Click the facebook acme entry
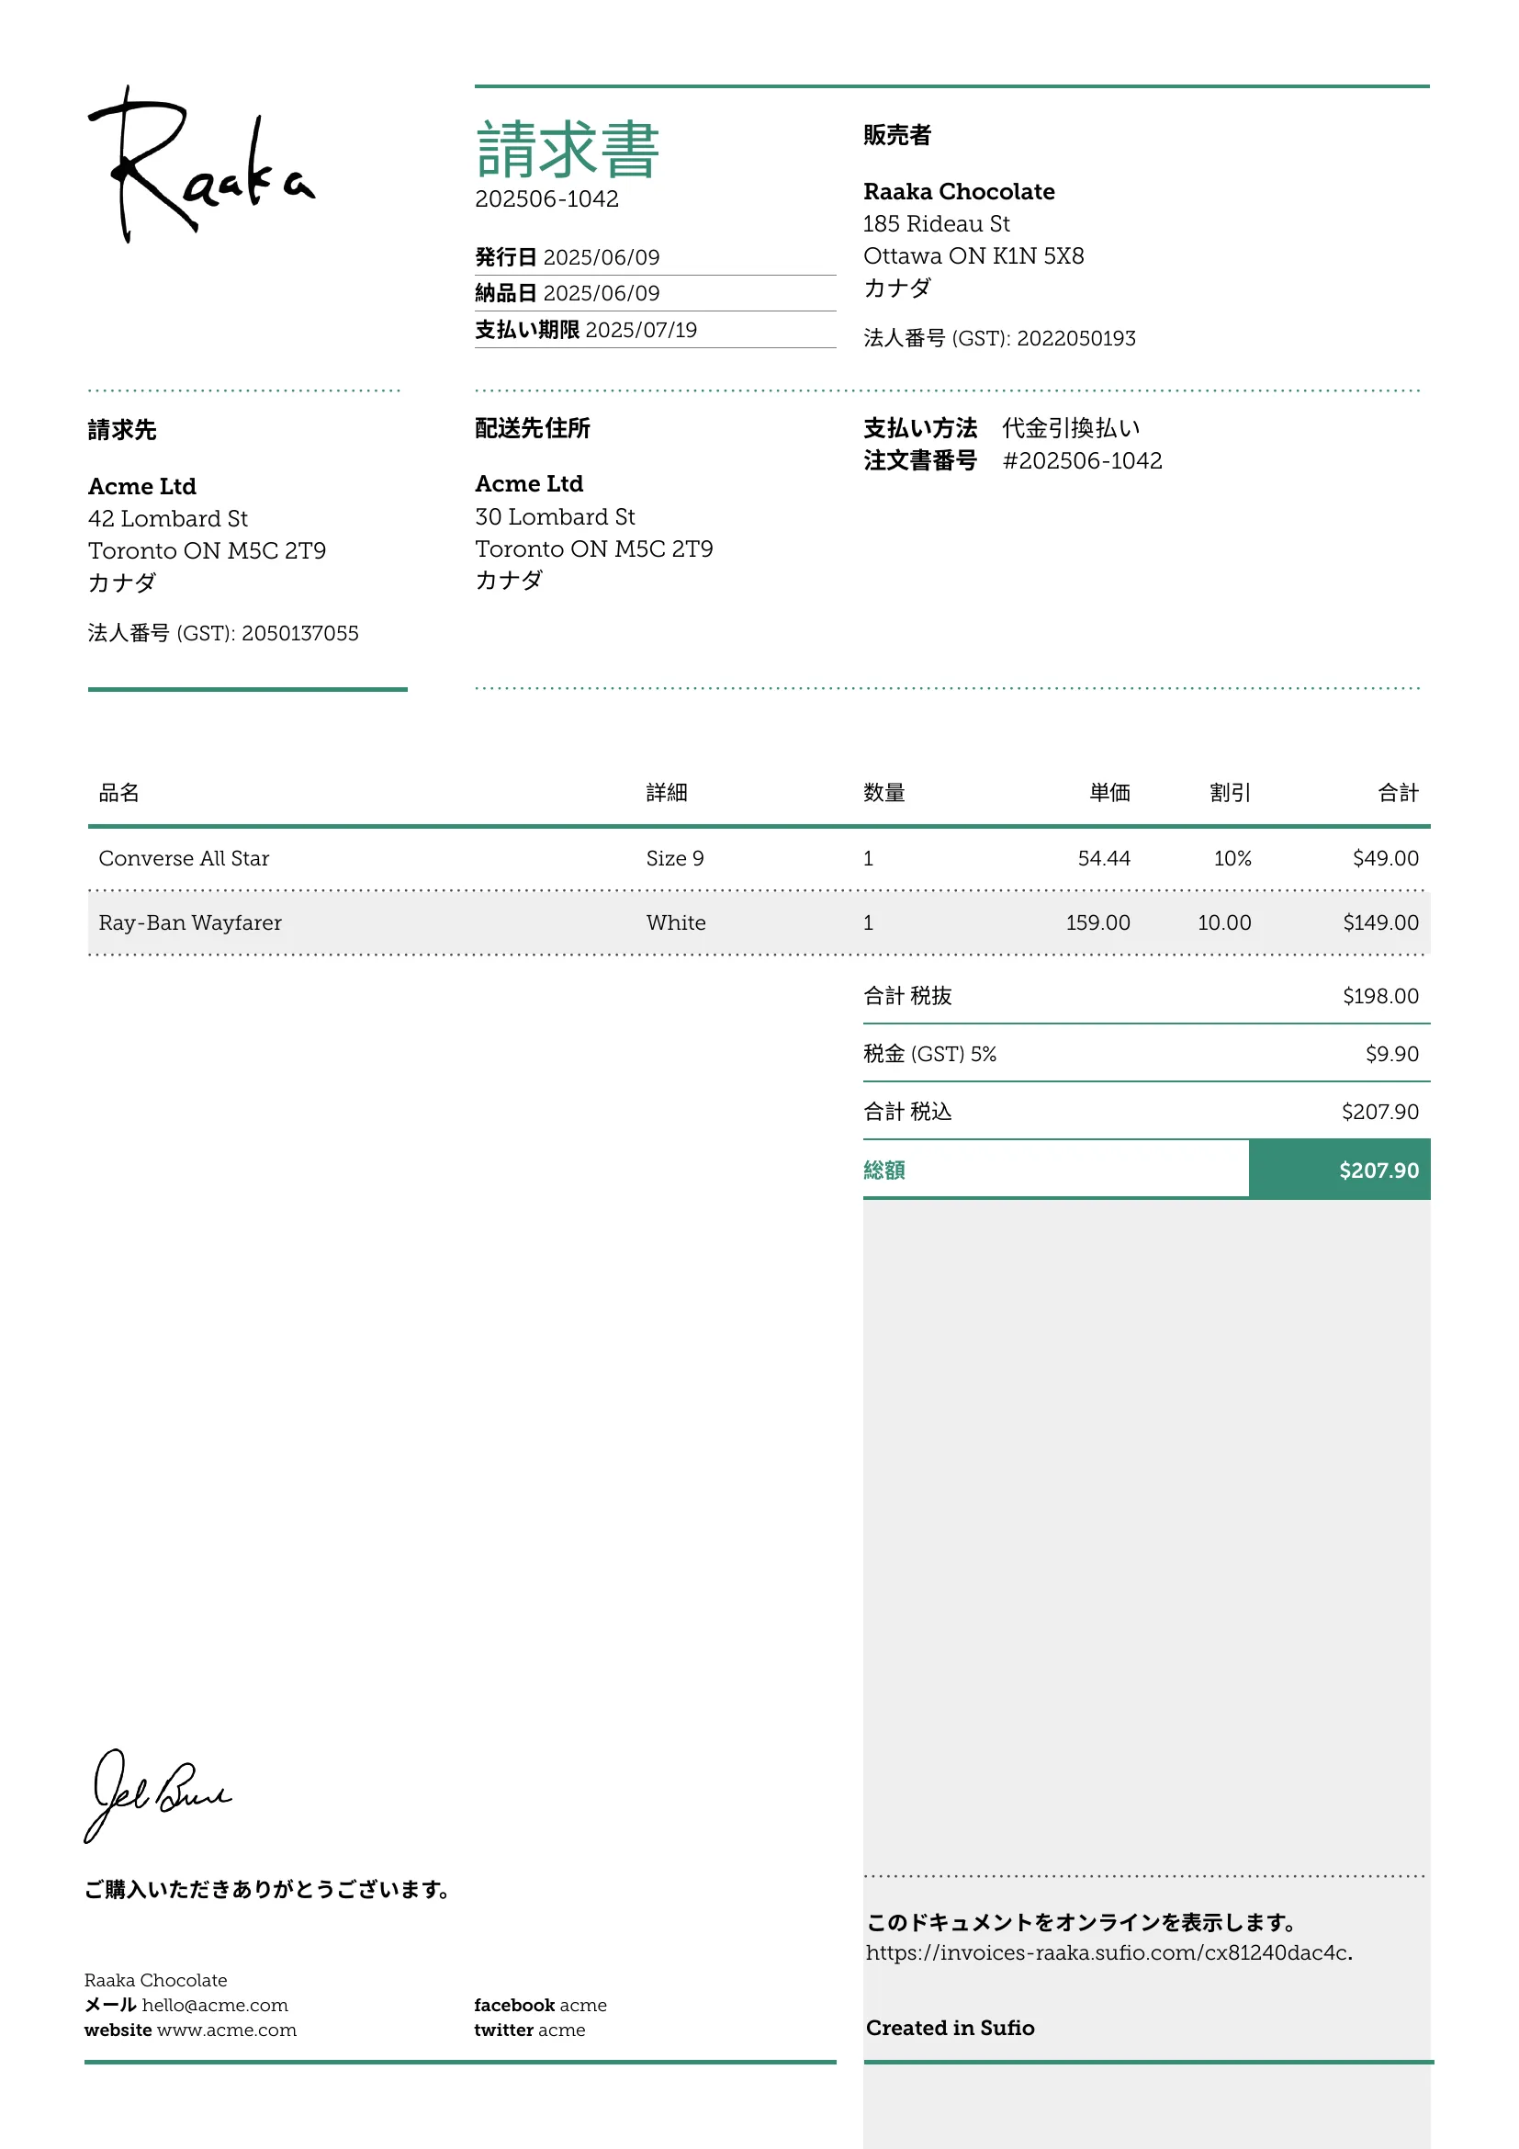The height and width of the screenshot is (2149, 1519). [x=540, y=2005]
